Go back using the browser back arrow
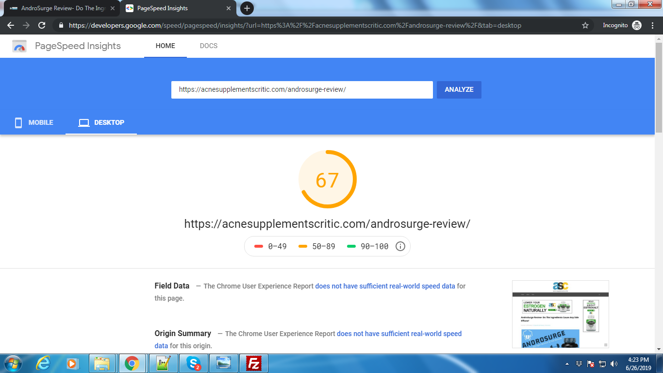663x373 pixels. click(11, 25)
